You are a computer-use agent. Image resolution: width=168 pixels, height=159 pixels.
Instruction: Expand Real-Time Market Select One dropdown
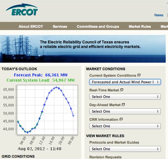coord(125,97)
